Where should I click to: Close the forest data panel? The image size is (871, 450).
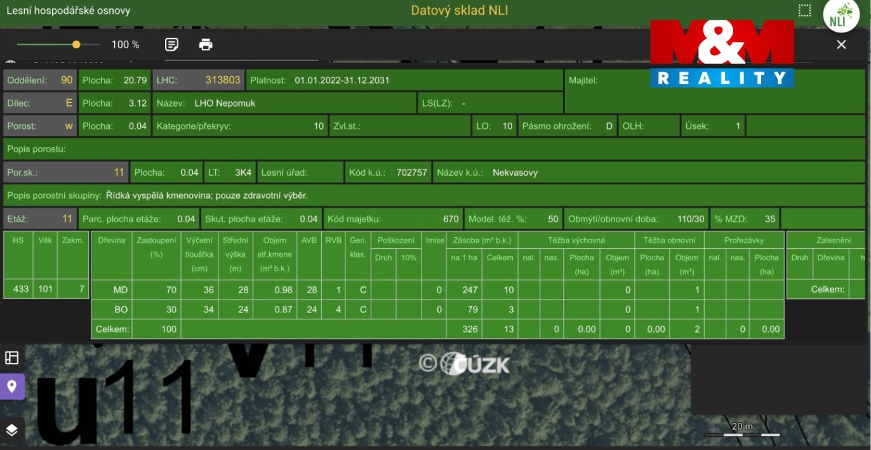click(x=841, y=44)
